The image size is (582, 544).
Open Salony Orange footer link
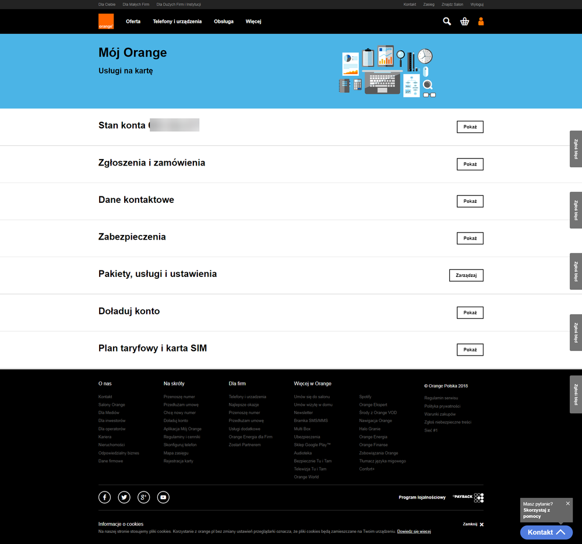pyautogui.click(x=112, y=405)
